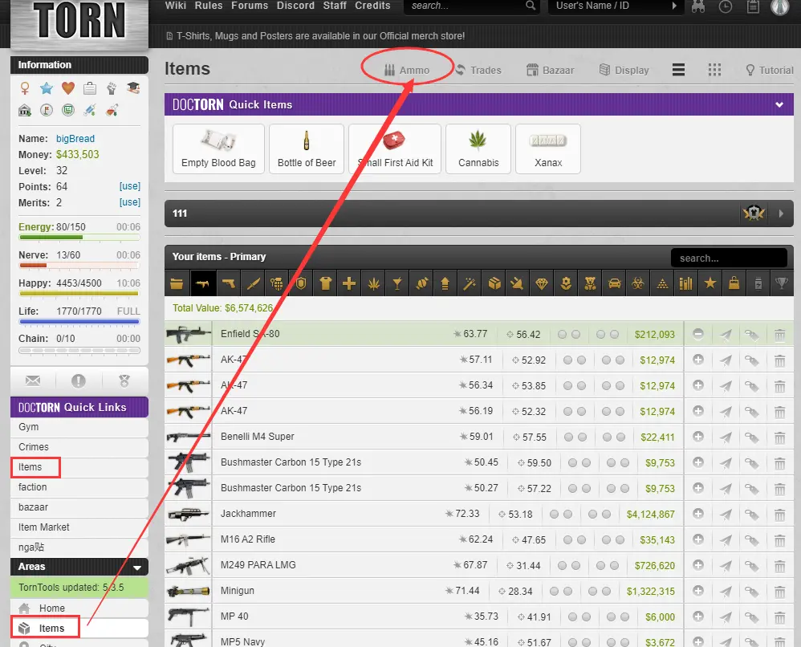The image size is (801, 647).
Task: Open the Drugs category leaf icon
Action: 373,283
